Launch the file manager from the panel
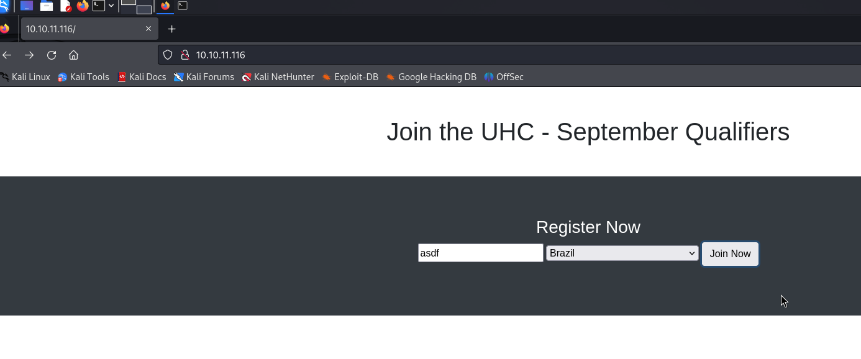861x359 pixels. 47,6
